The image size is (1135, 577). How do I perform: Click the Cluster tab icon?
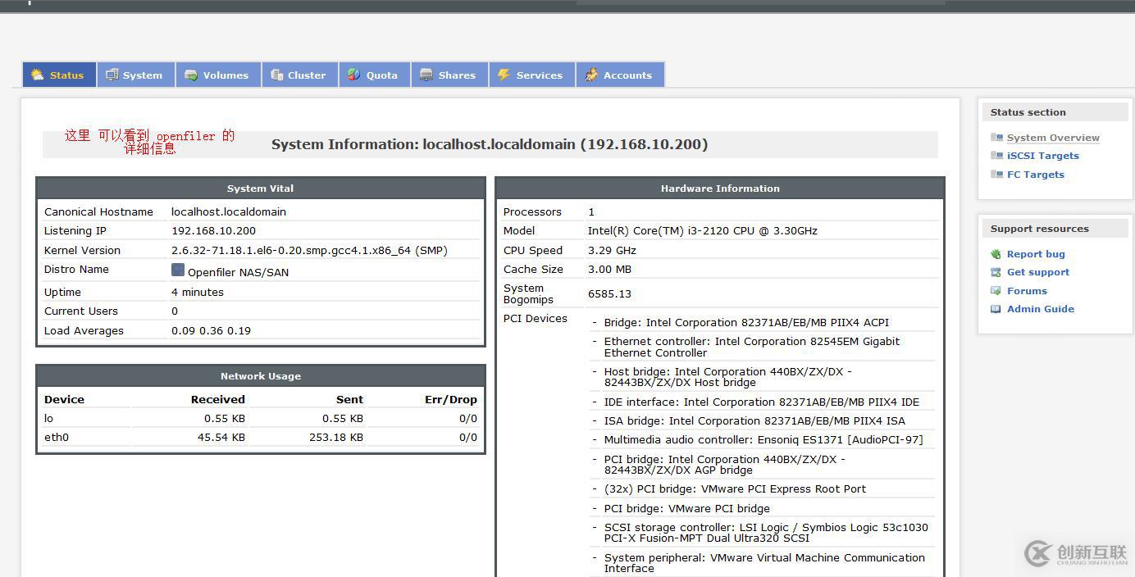(x=277, y=75)
